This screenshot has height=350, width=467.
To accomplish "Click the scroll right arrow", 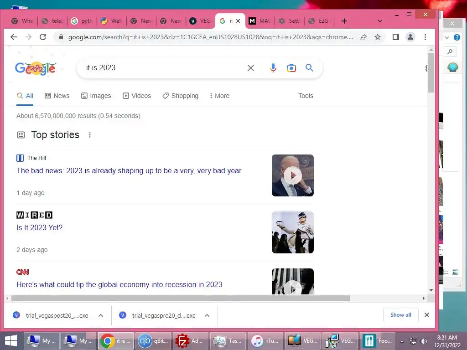I will pos(424,298).
